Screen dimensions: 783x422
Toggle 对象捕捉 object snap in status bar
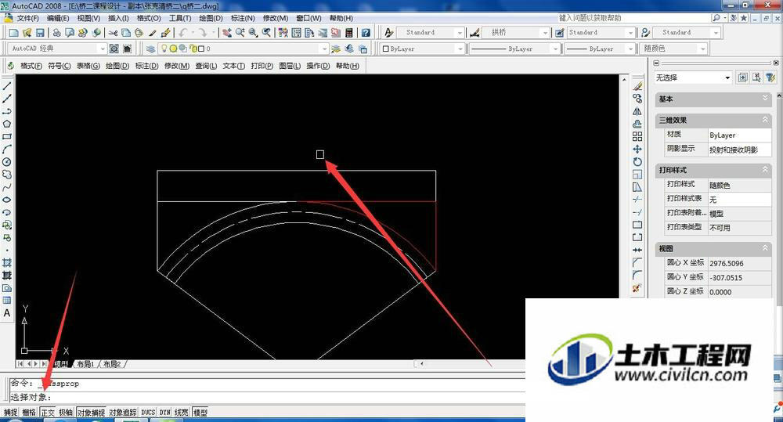tap(91, 413)
